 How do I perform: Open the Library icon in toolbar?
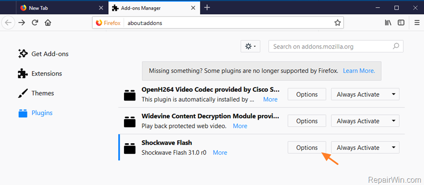click(x=388, y=23)
